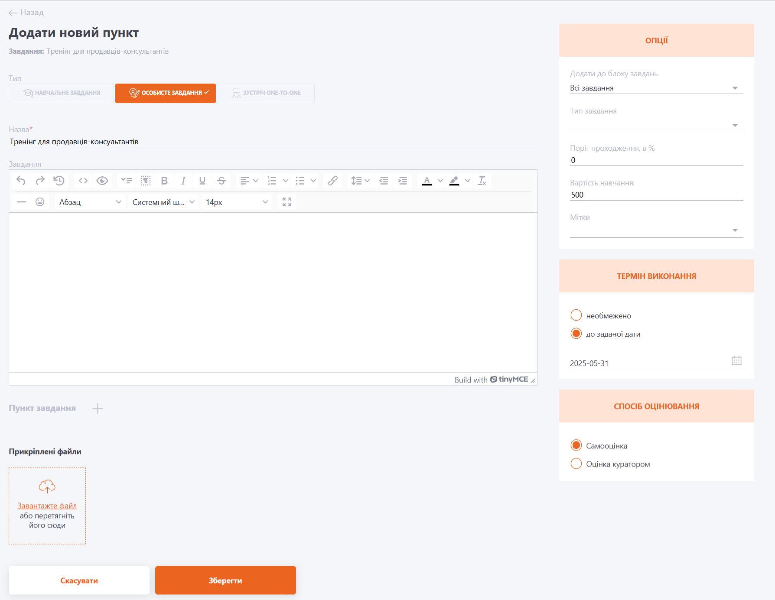The width and height of the screenshot is (775, 600).
Task: Open the source code view icon
Action: click(x=83, y=181)
